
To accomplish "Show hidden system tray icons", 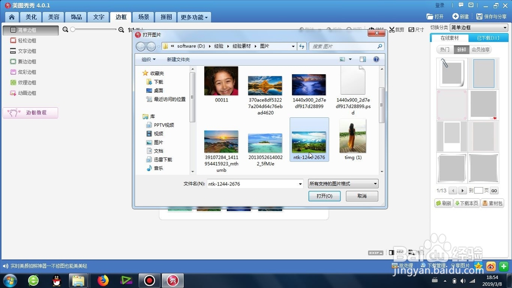I will point(445,281).
